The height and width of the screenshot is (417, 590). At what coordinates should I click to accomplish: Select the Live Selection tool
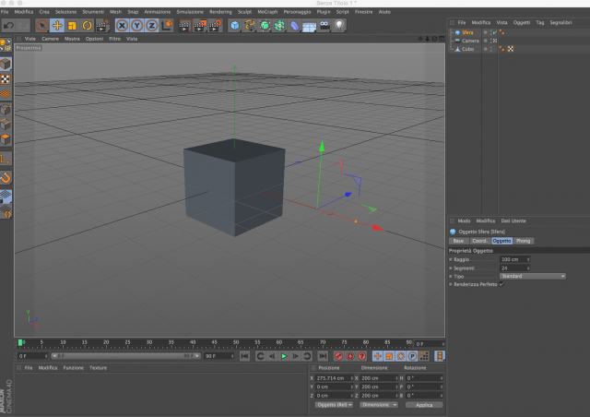(x=41, y=26)
